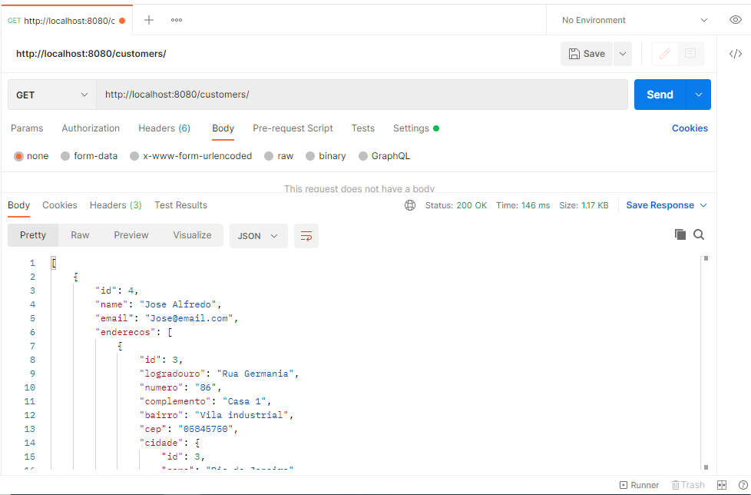Select x-www-form-urlencoded body option

(x=134, y=156)
